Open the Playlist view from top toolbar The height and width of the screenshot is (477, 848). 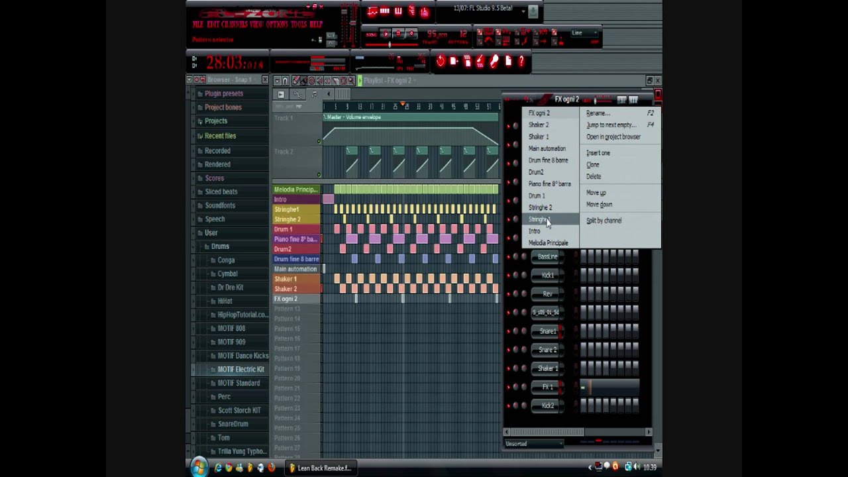[372, 11]
